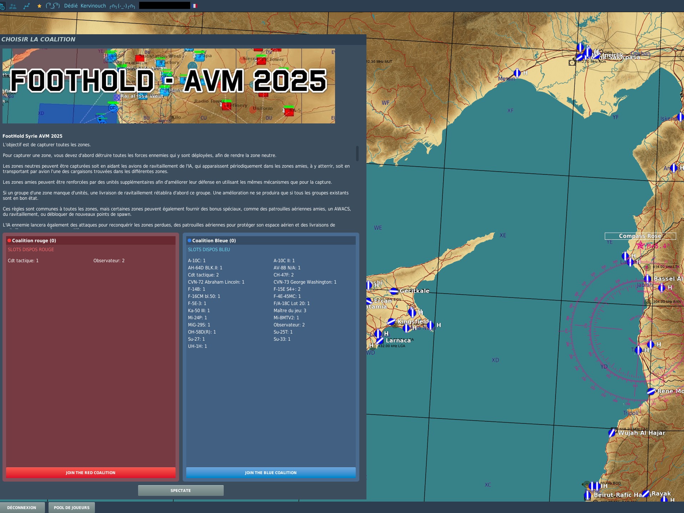Select the F-14B: 1 slot
Viewport: 684px width, 513px height.
(197, 289)
